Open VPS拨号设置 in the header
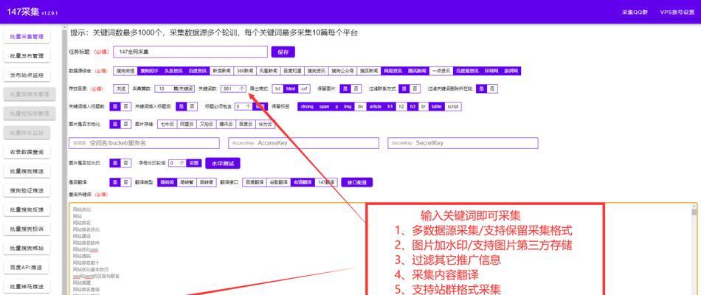Viewport: 701px width, 295px height. click(677, 12)
